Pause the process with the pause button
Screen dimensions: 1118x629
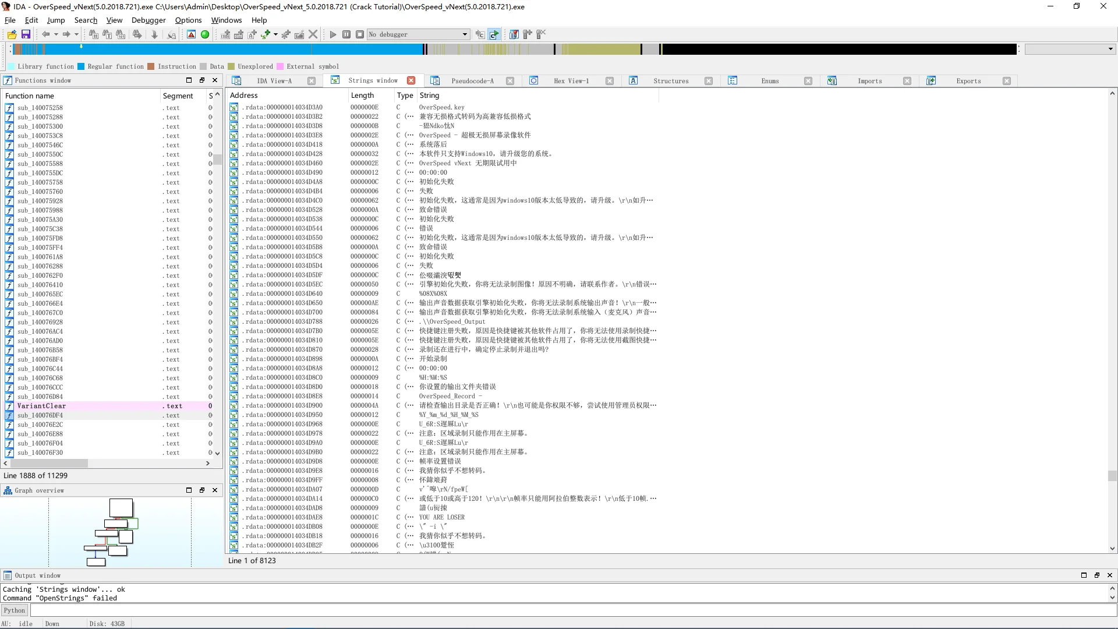click(x=346, y=34)
